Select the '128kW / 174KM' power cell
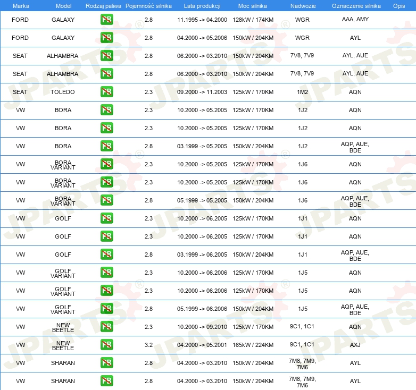The height and width of the screenshot is (390, 416). pyautogui.click(x=253, y=20)
